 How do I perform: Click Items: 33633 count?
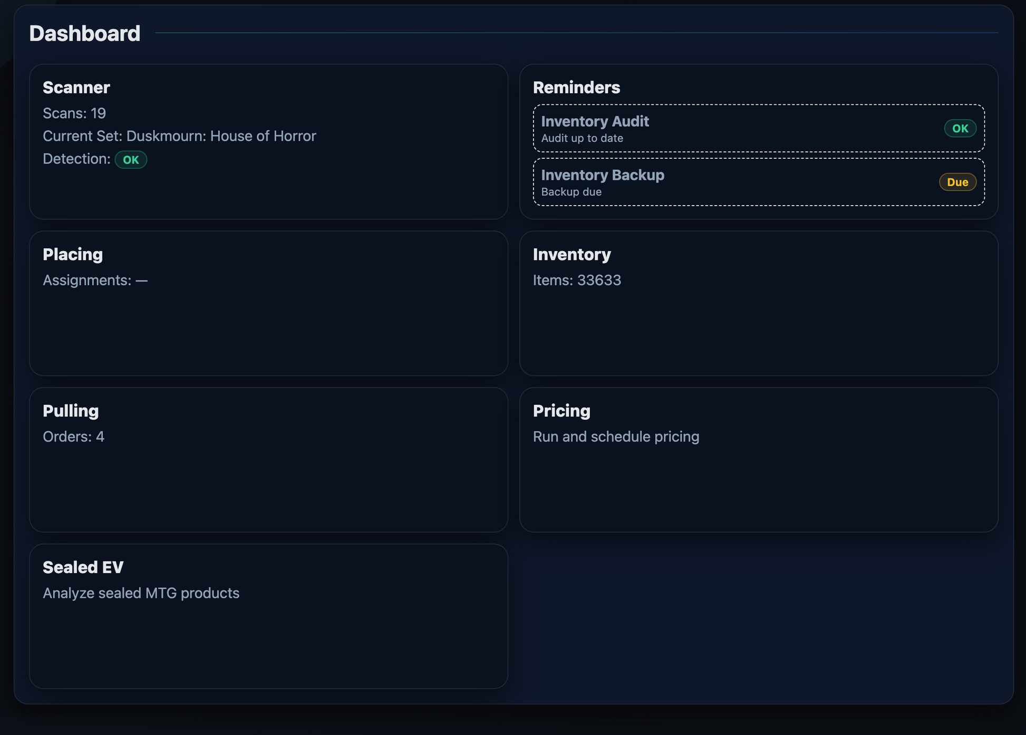(577, 280)
